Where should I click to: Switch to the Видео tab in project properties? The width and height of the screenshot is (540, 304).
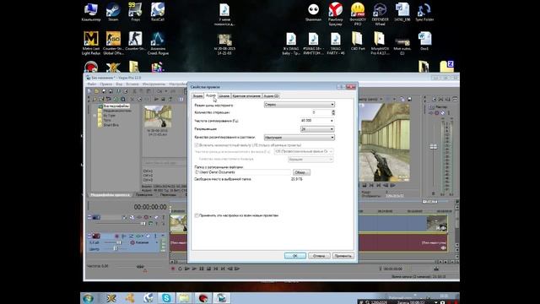pyautogui.click(x=197, y=95)
